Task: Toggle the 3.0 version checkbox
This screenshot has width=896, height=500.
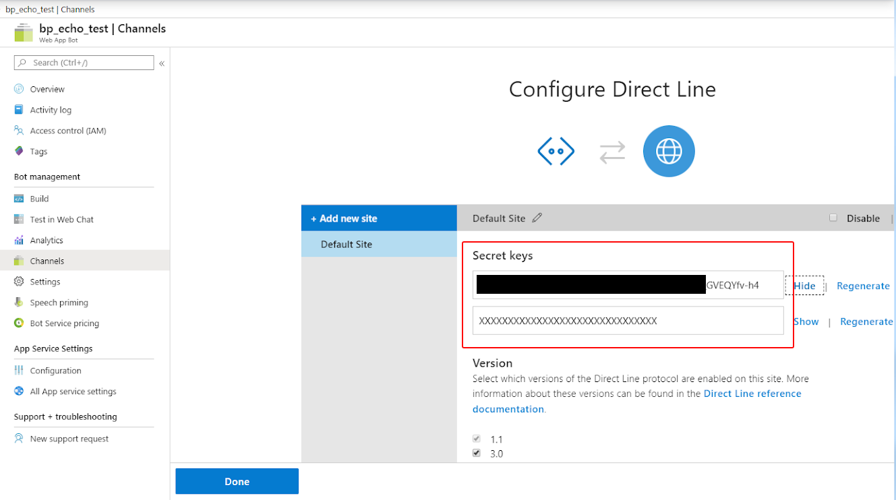Action: [477, 454]
